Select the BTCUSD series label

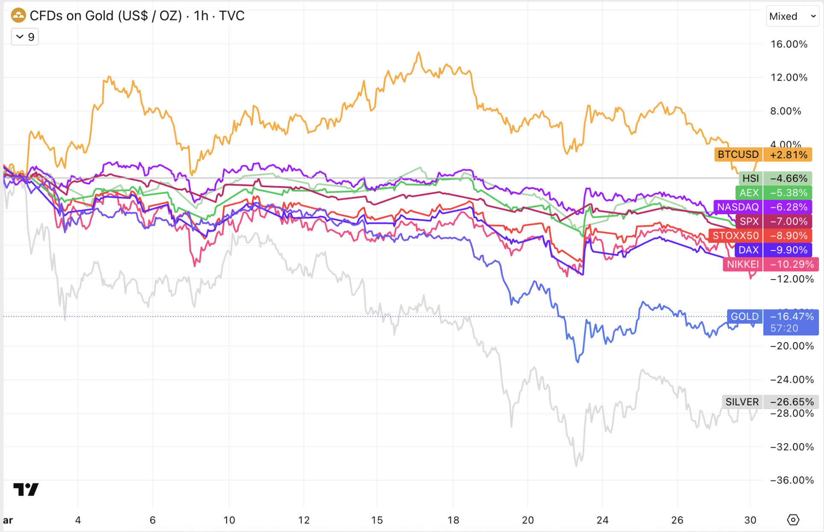738,154
